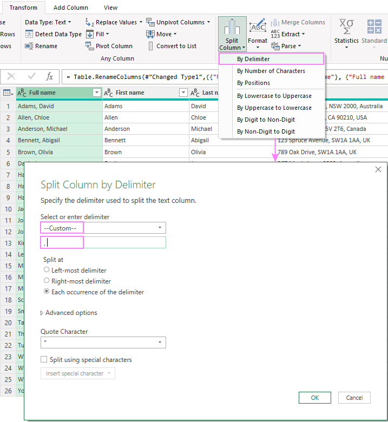Click the Split Column icon
This screenshot has width=388, height=422.
tap(232, 27)
